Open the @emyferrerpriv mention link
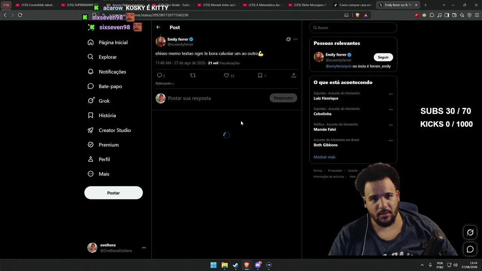Image resolution: width=482 pixels, height=271 pixels. (339, 66)
